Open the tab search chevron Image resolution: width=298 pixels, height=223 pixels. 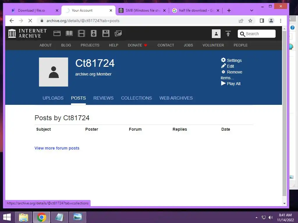click(252, 10)
